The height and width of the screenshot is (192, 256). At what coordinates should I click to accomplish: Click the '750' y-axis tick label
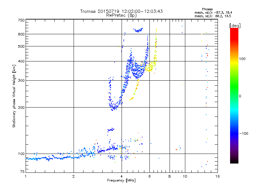[21, 20]
